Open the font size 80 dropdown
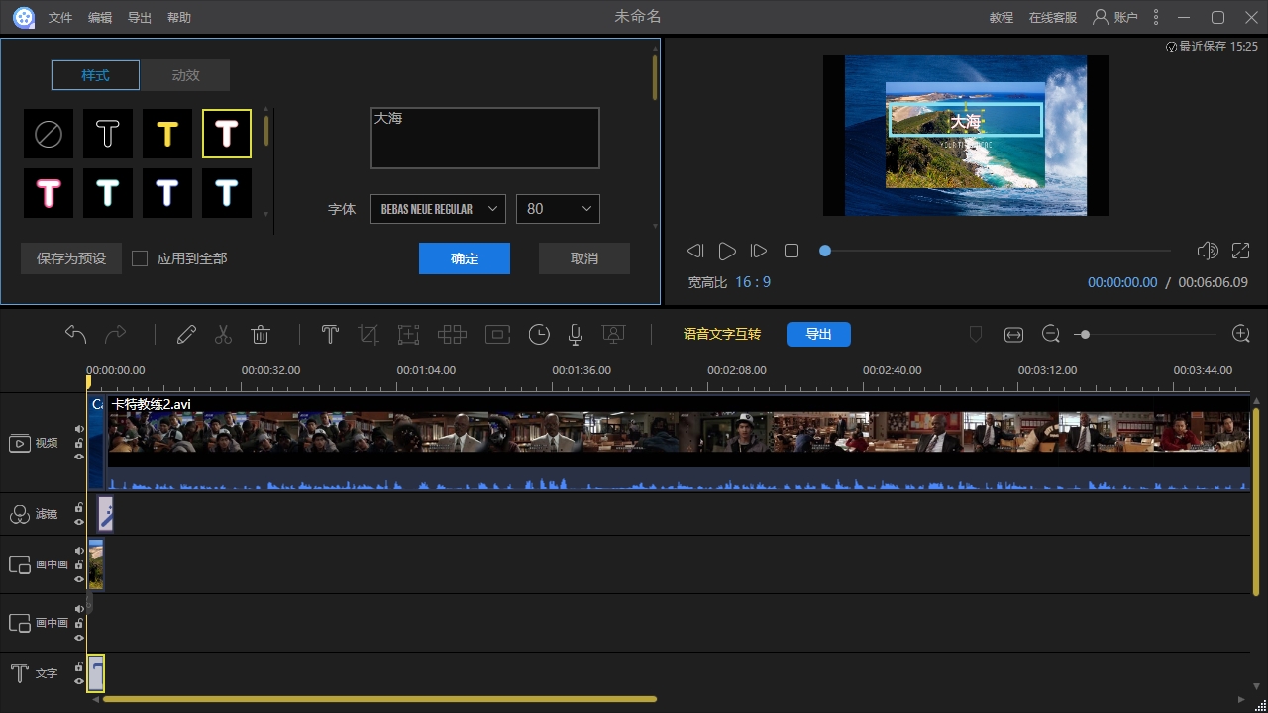 click(x=558, y=209)
